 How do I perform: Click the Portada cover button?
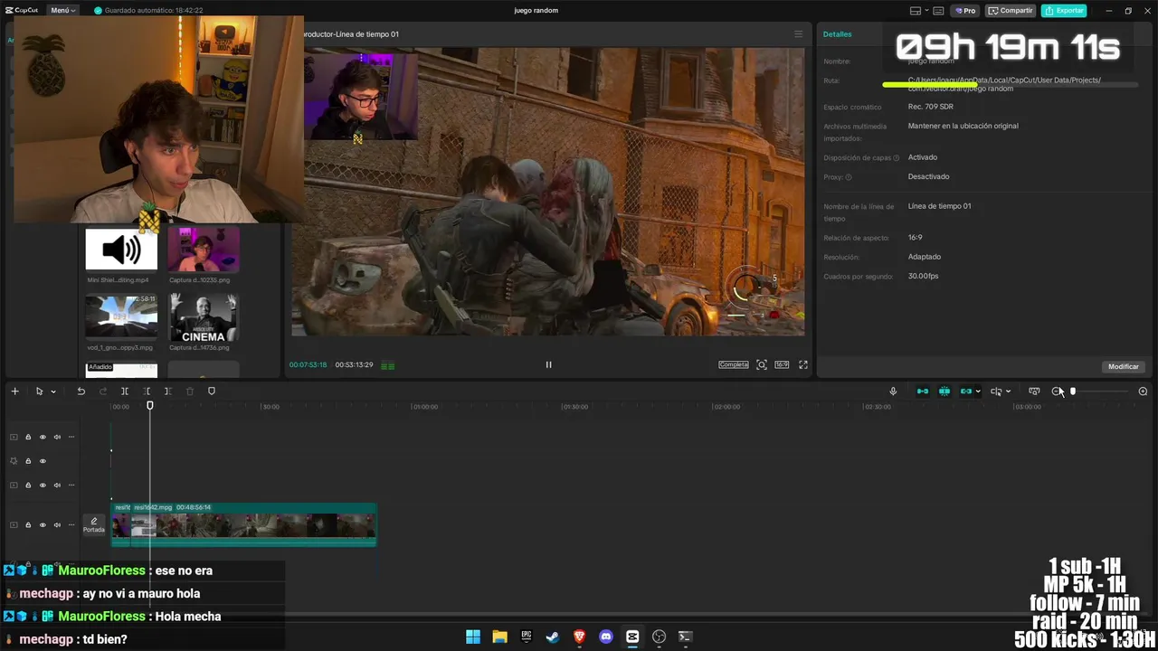[94, 524]
